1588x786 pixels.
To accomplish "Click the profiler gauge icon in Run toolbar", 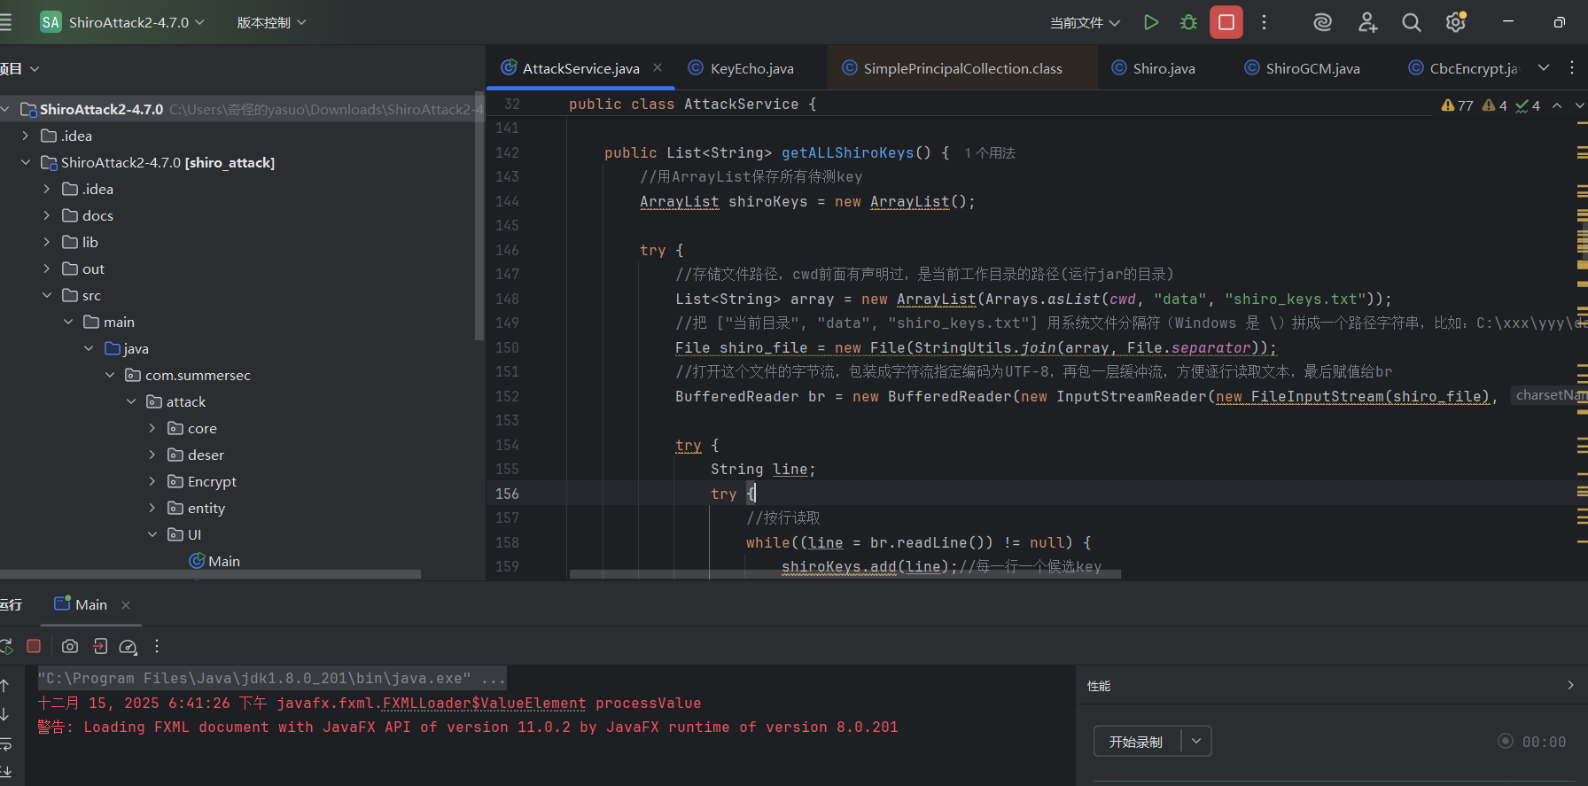I will coord(128,646).
